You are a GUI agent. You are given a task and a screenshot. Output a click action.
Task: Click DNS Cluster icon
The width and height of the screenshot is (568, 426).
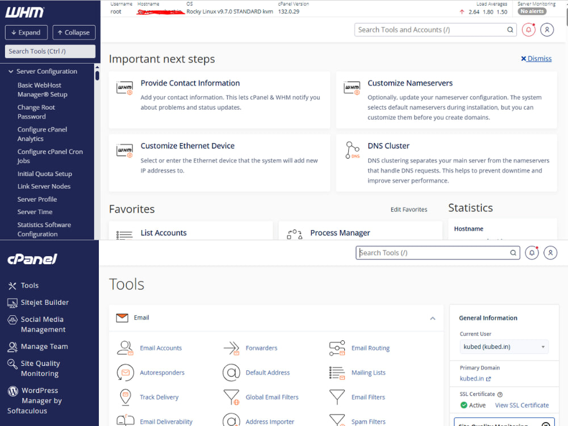(x=352, y=150)
